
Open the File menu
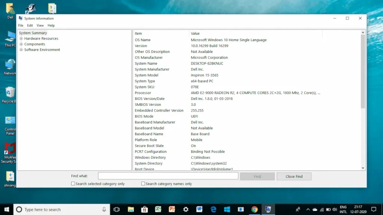(21, 25)
